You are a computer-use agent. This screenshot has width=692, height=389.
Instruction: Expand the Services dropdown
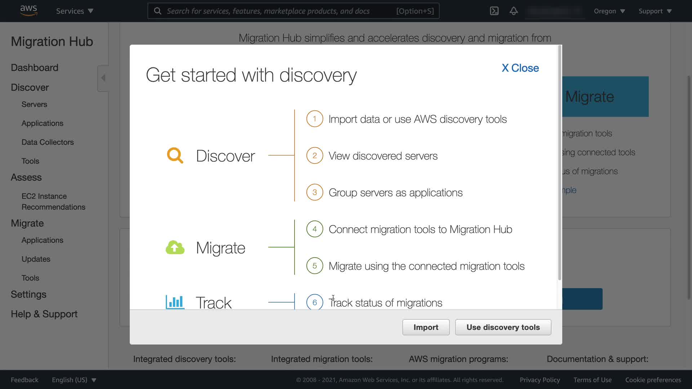click(75, 11)
